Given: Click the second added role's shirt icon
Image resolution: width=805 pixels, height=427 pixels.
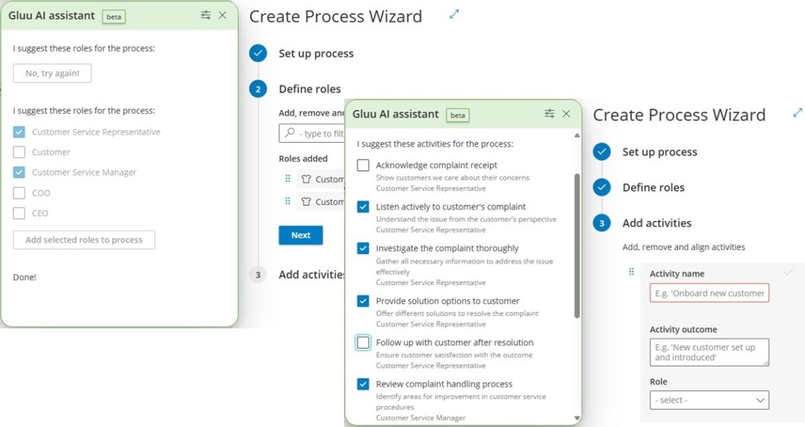Looking at the screenshot, I should [x=306, y=202].
